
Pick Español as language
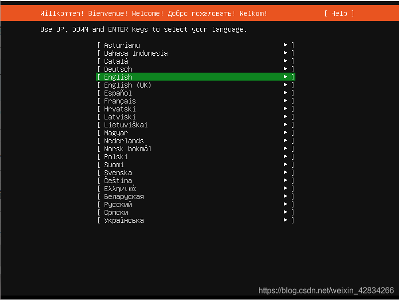coord(196,93)
